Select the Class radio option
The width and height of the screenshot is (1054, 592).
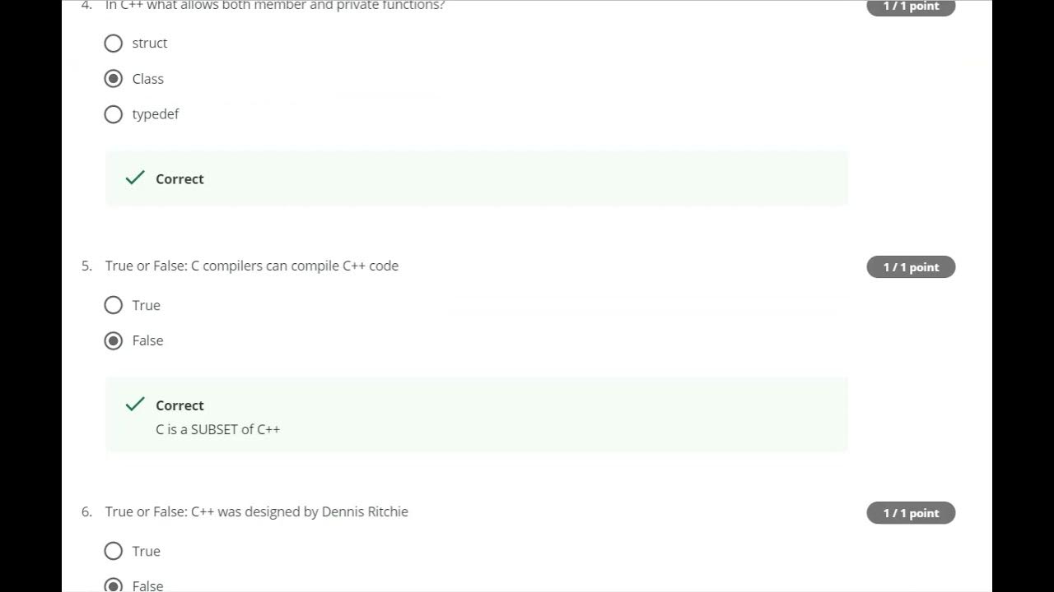pyautogui.click(x=114, y=79)
